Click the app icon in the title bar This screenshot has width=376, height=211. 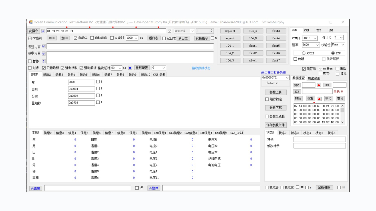(x=31, y=22)
